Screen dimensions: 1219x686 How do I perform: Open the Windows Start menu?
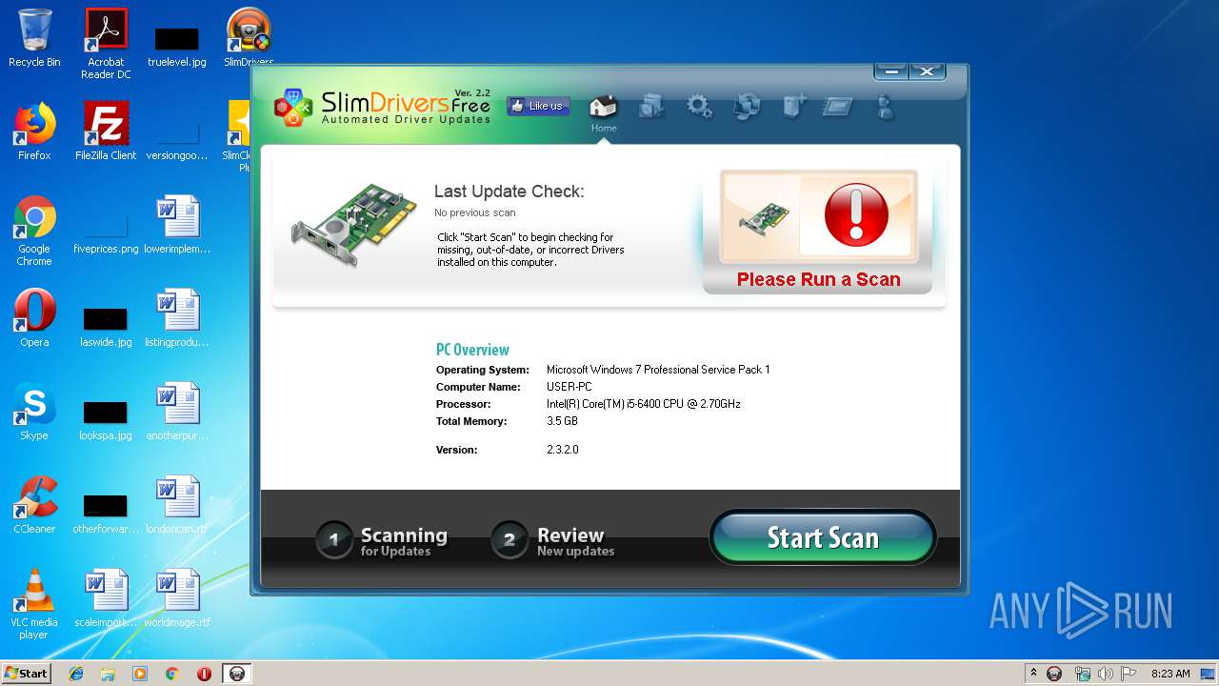[x=26, y=673]
